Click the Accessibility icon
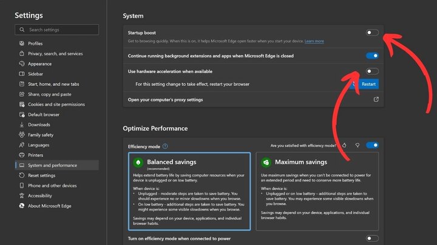Image resolution: width=437 pixels, height=245 pixels. (22, 195)
